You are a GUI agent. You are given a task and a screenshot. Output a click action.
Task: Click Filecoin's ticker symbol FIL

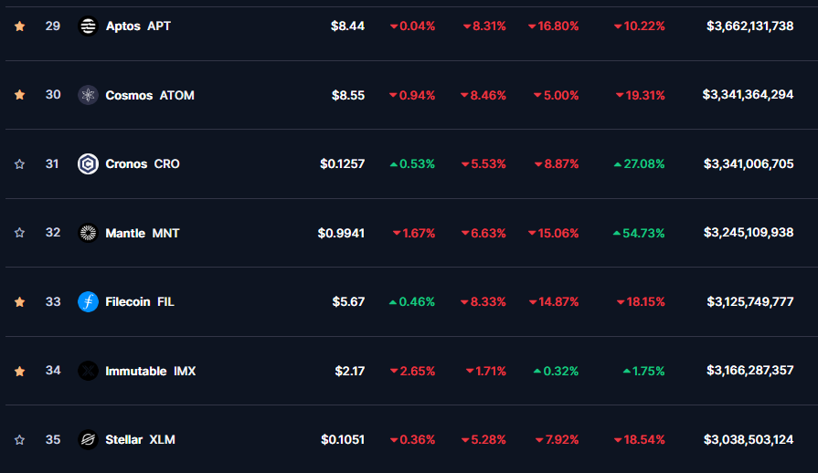[x=165, y=301]
